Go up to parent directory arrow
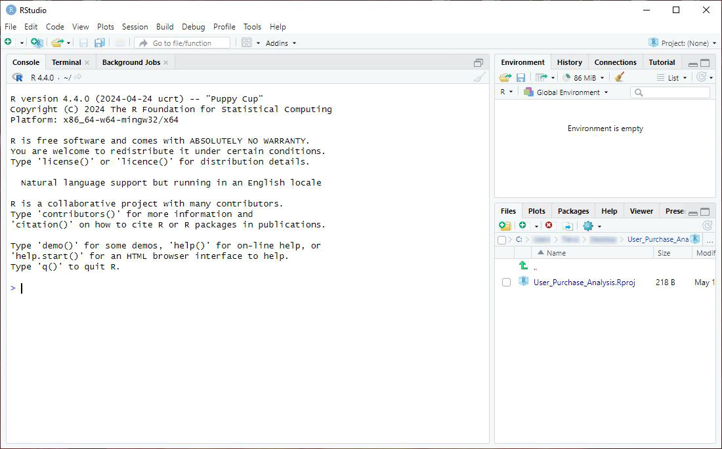Screen dimensions: 722x449 pyautogui.click(x=523, y=265)
